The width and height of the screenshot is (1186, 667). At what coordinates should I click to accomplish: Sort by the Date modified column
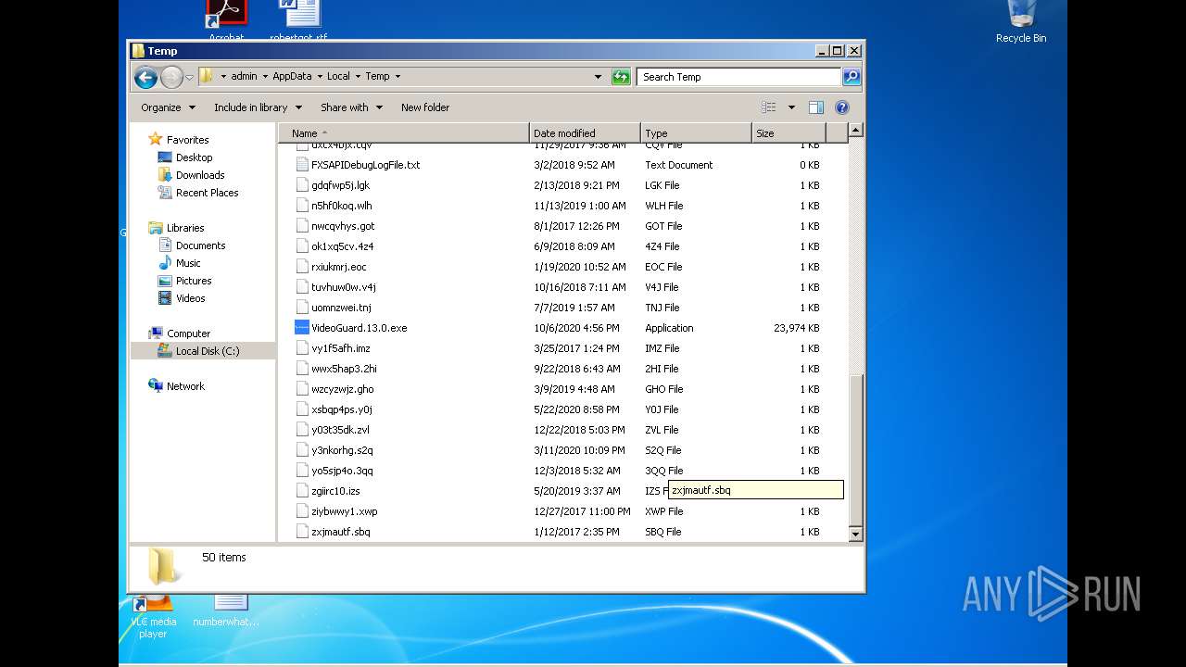click(x=585, y=133)
